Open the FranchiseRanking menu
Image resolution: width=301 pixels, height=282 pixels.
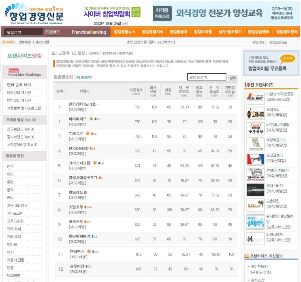pyautogui.click(x=89, y=32)
